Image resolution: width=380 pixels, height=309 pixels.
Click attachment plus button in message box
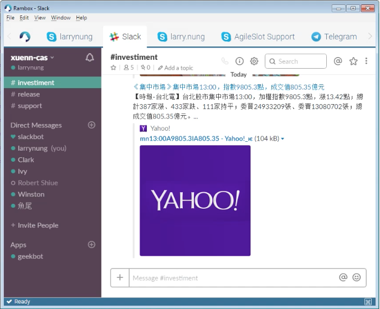pos(120,277)
